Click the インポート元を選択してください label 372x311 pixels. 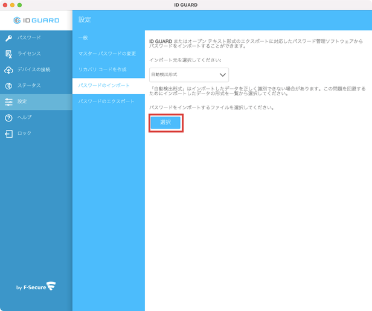tap(185, 60)
